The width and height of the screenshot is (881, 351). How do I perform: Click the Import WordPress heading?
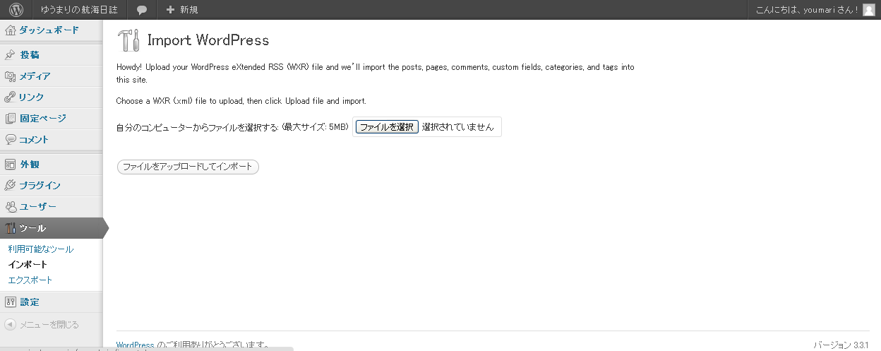point(208,40)
